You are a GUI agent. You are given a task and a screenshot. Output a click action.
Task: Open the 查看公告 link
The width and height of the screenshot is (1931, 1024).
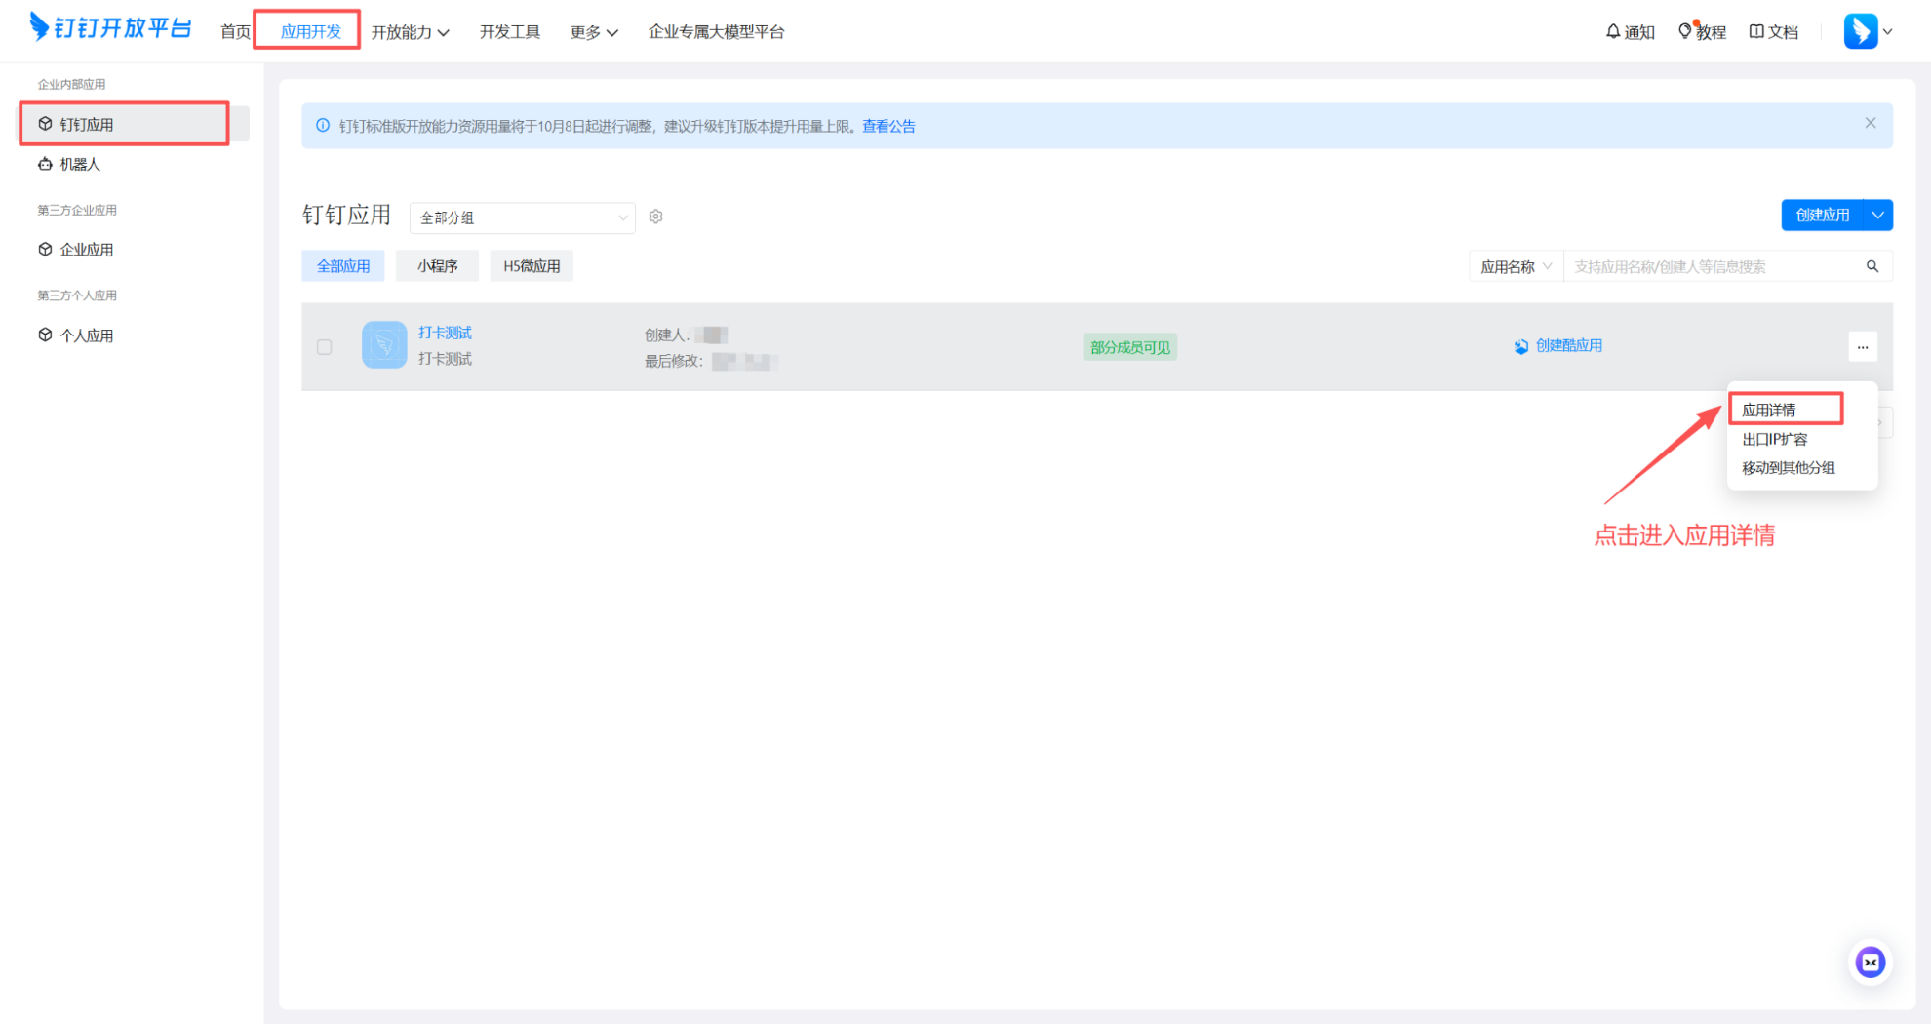pos(887,127)
